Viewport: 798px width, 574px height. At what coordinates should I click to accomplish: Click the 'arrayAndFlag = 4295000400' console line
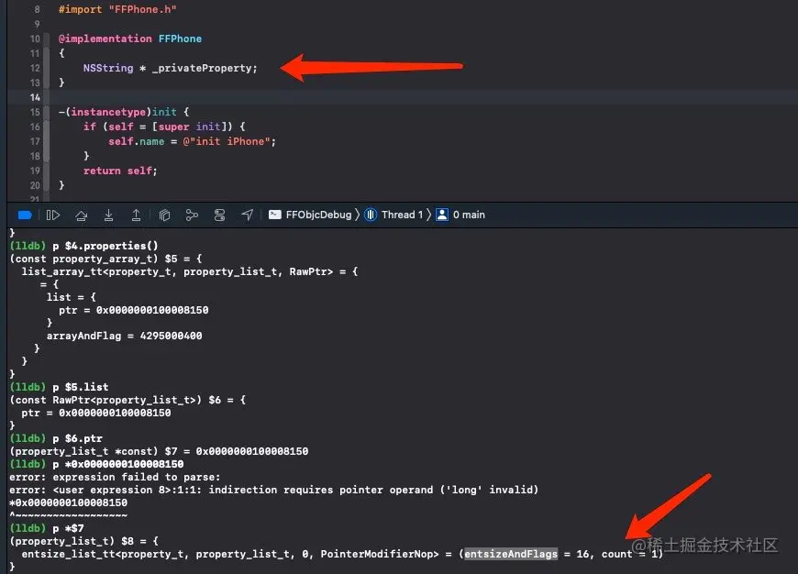124,336
